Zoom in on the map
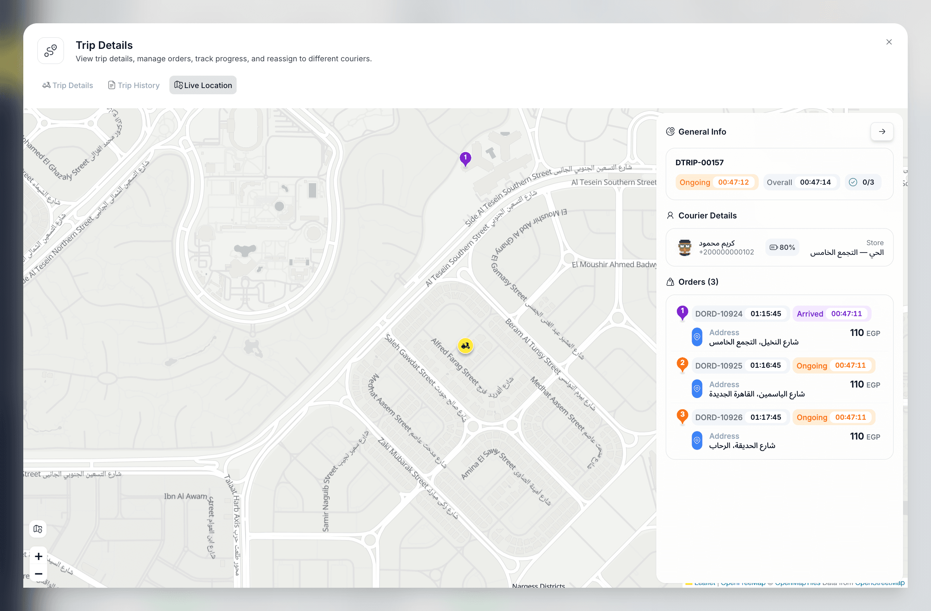The image size is (931, 611). click(38, 556)
